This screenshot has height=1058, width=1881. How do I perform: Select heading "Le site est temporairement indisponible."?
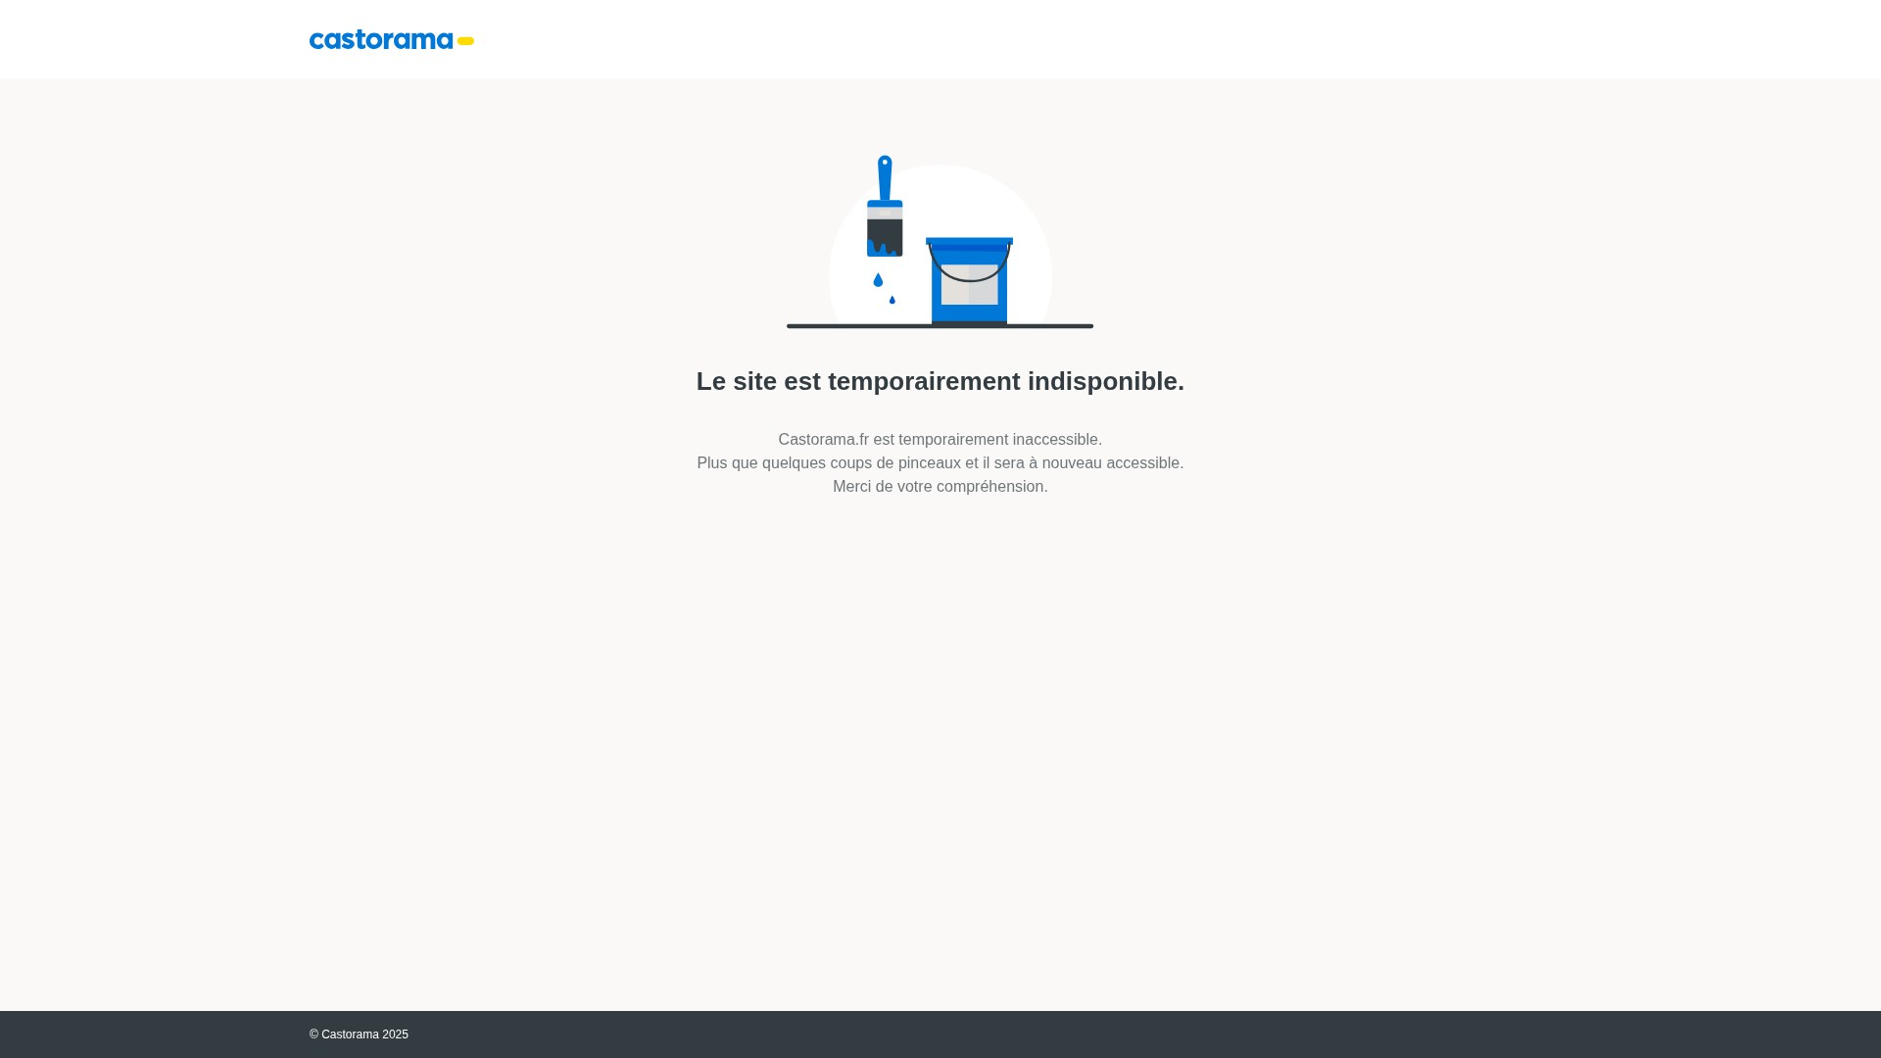pos(940,381)
